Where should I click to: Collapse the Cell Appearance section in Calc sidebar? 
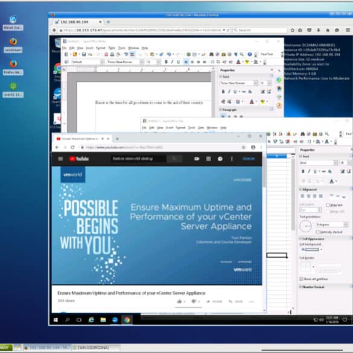coord(300,238)
